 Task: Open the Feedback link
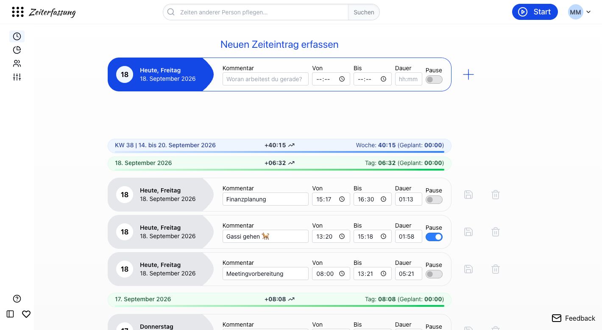(x=574, y=318)
